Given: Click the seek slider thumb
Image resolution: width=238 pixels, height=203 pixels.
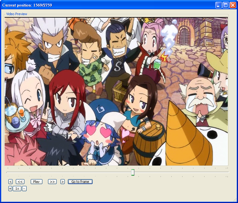Looking at the screenshot, I should coord(133,172).
